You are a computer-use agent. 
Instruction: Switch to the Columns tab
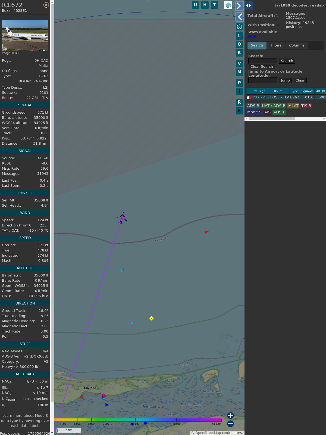pyautogui.click(x=297, y=45)
